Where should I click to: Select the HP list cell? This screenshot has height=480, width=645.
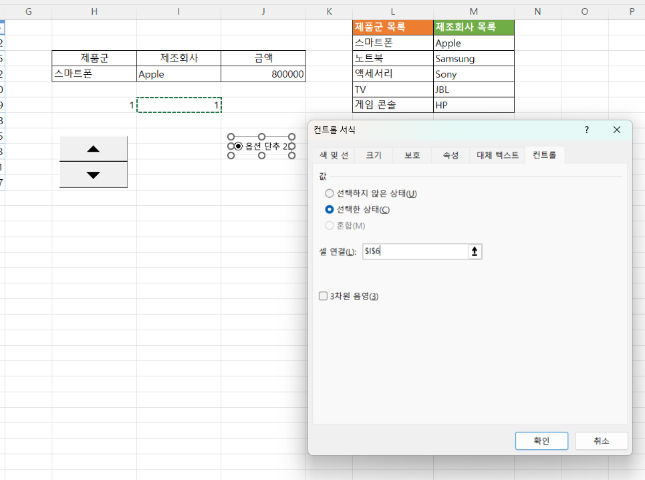click(x=474, y=105)
